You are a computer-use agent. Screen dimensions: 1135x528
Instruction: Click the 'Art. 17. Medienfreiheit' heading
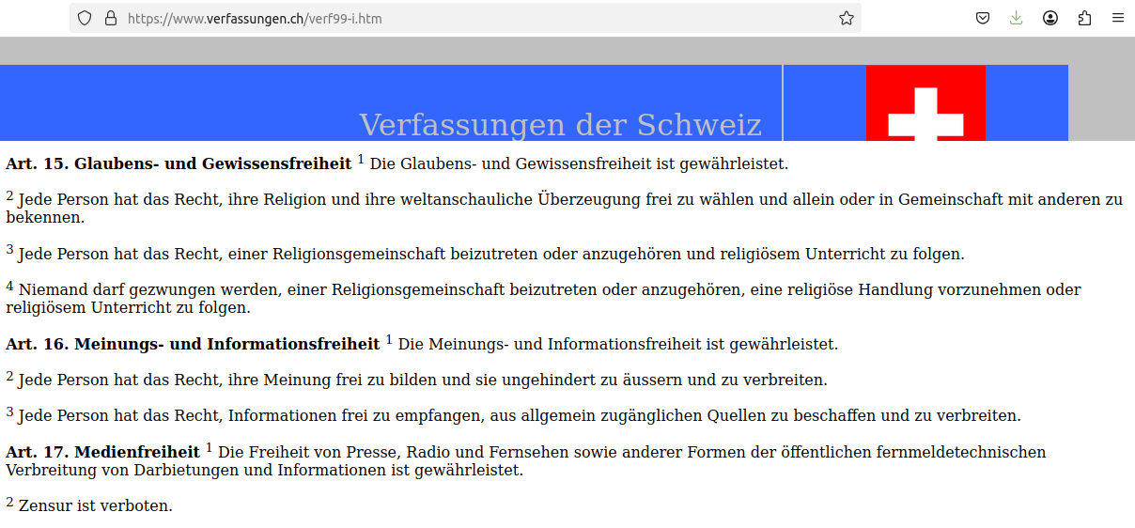(x=102, y=452)
